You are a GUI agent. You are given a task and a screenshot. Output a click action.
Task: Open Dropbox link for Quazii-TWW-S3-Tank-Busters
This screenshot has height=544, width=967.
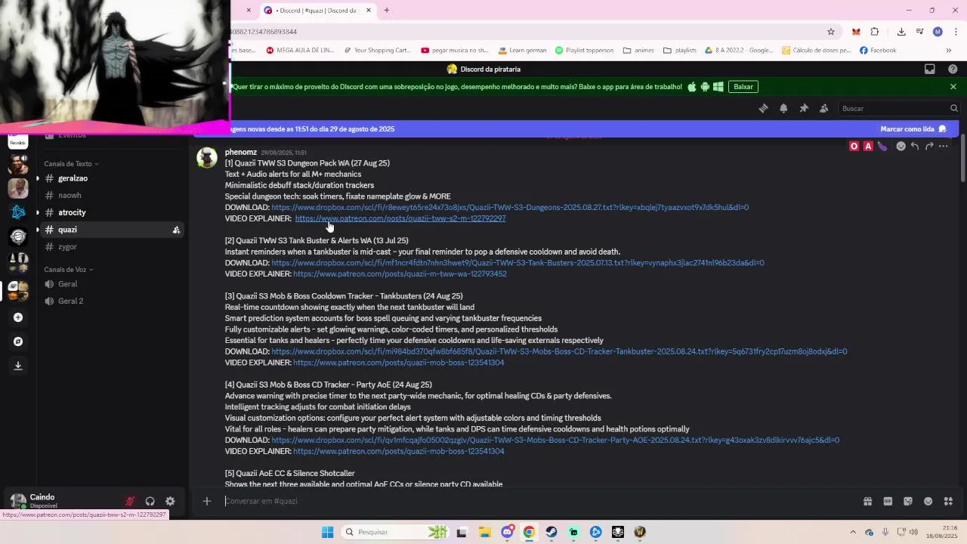517,263
